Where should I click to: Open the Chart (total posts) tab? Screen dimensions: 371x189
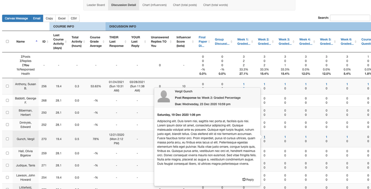[185, 5]
